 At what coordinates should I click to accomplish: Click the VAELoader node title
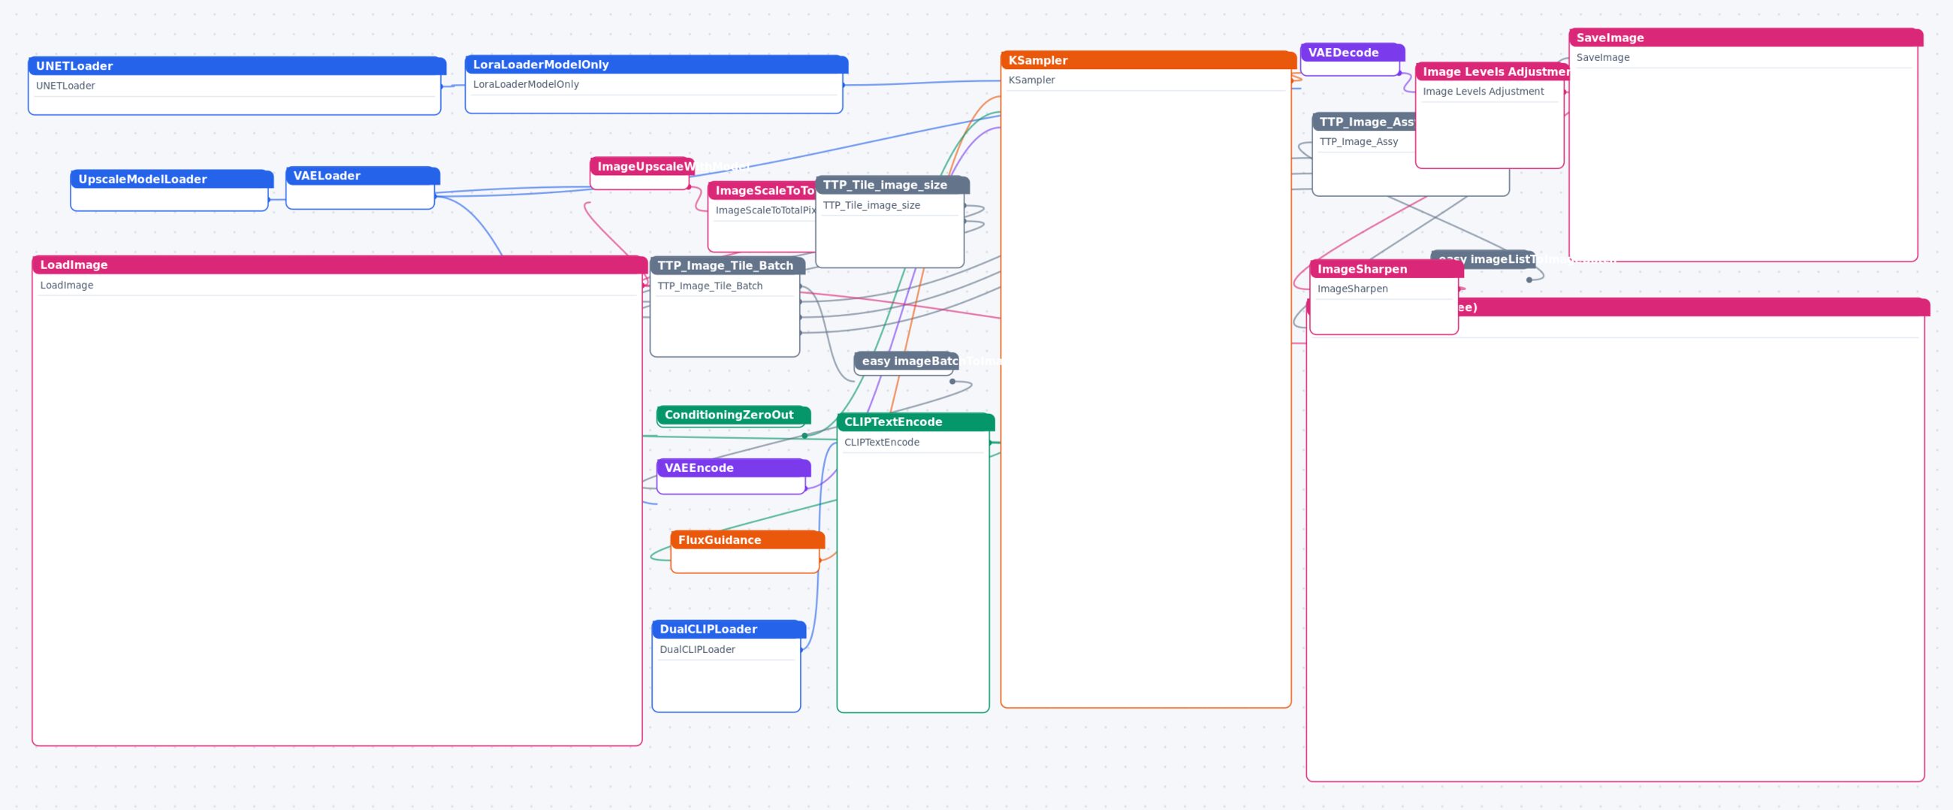pyautogui.click(x=362, y=175)
